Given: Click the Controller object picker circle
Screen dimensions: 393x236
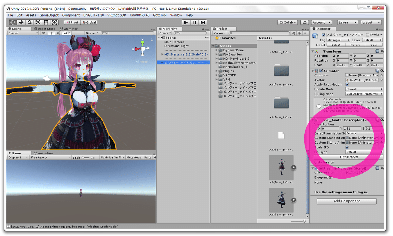Looking at the screenshot, I should tap(382, 75).
